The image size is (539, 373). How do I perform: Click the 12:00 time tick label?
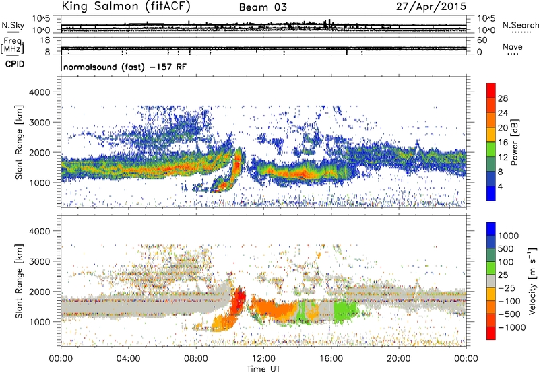coord(263,359)
